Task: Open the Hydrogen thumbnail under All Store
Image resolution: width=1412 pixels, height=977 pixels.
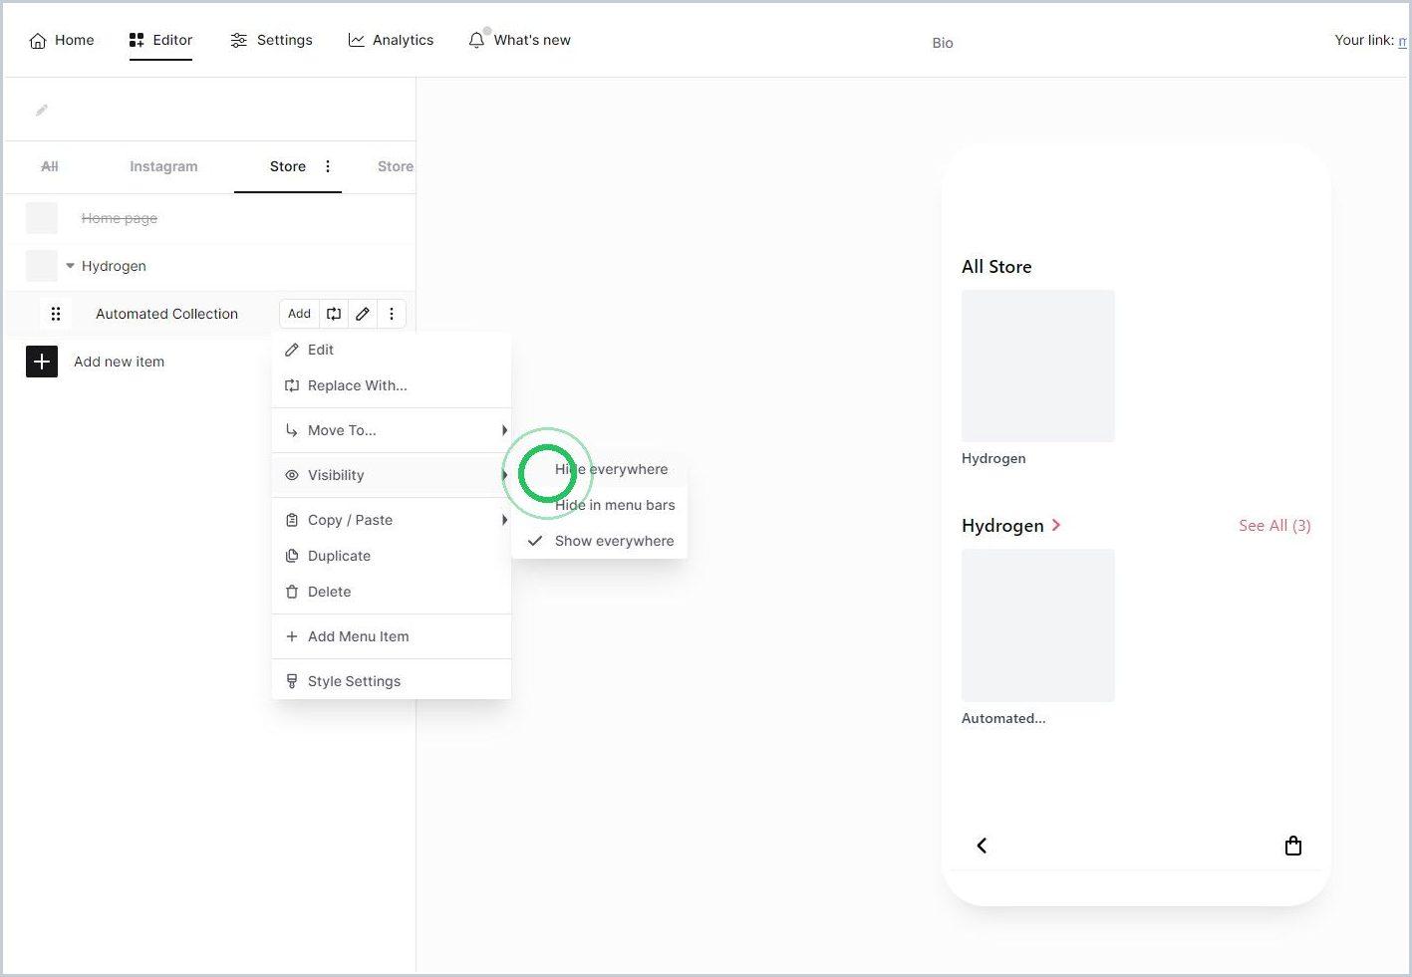Action: coord(1038,366)
